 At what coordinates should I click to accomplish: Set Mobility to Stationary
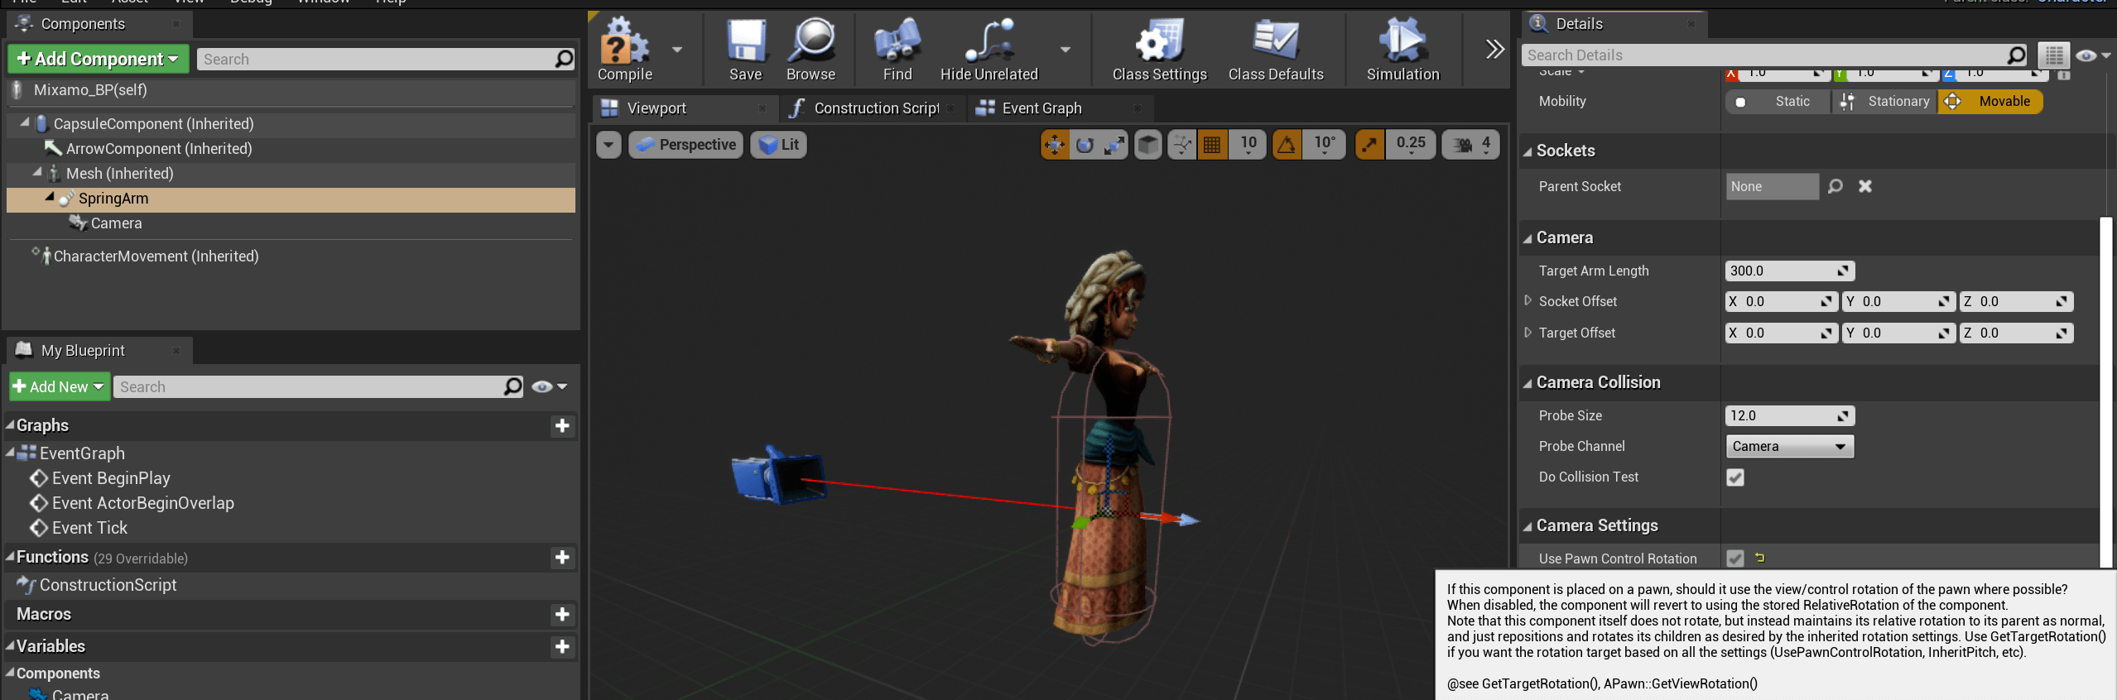click(1884, 102)
